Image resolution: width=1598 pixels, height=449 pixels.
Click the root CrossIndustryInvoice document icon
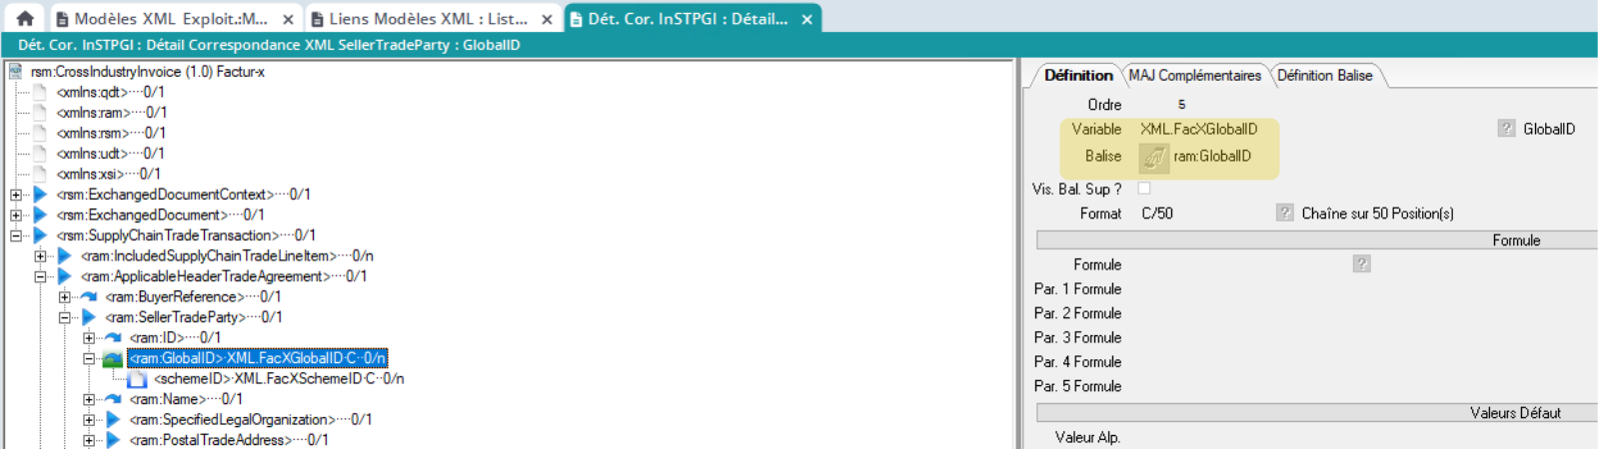(x=16, y=72)
